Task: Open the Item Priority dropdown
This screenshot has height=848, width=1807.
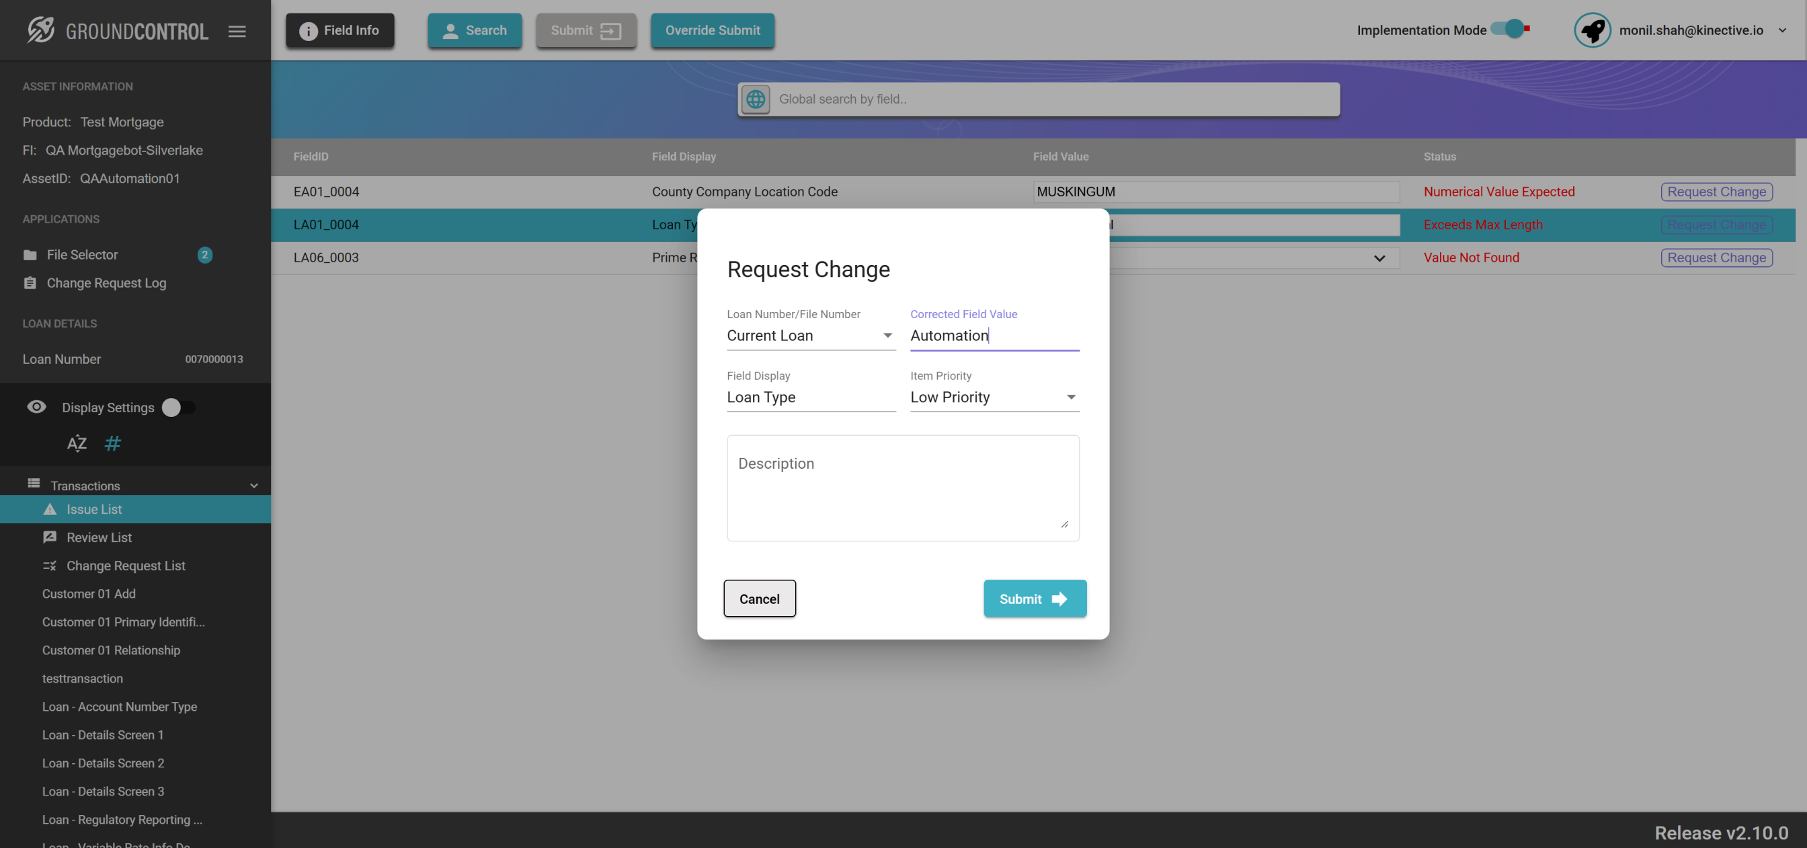Action: (994, 397)
